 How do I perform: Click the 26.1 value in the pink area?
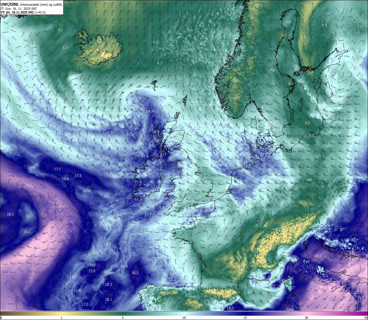[x=29, y=186]
